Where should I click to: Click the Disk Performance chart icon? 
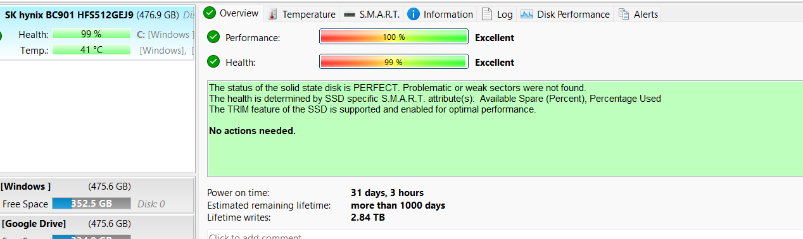point(527,14)
